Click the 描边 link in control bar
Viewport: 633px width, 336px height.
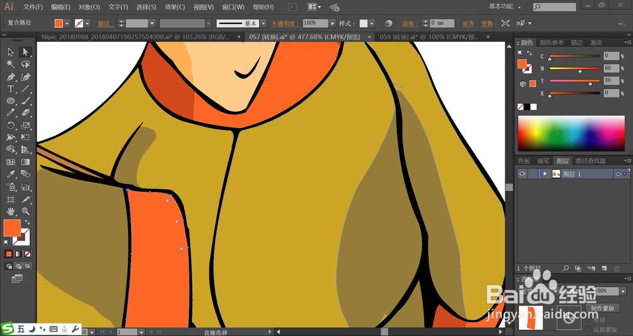(106, 24)
